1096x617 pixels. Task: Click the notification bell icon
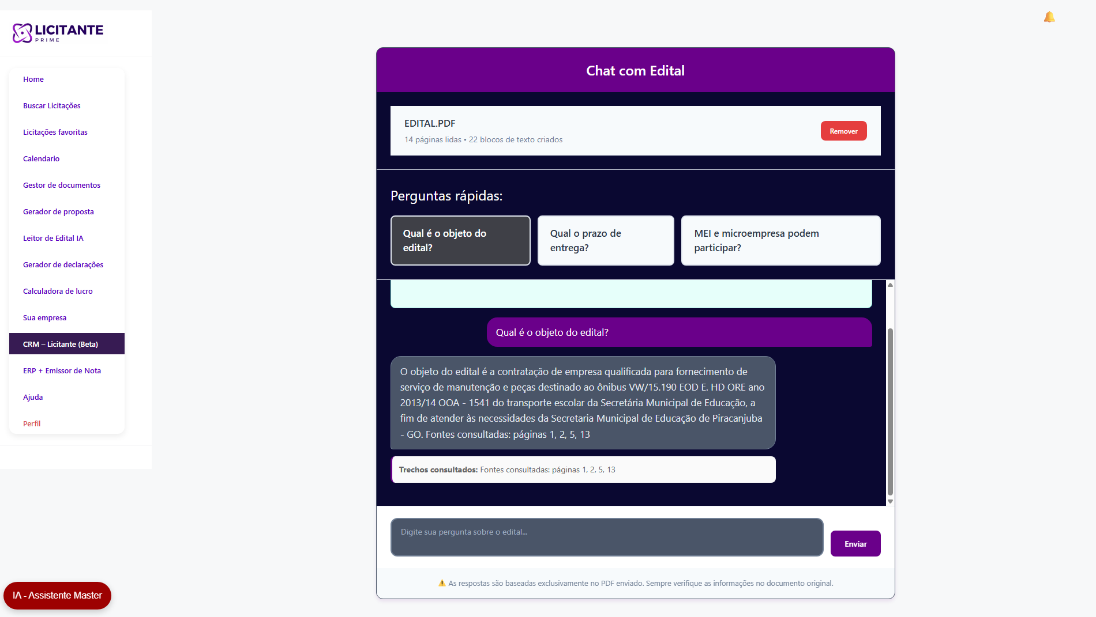pyautogui.click(x=1049, y=17)
